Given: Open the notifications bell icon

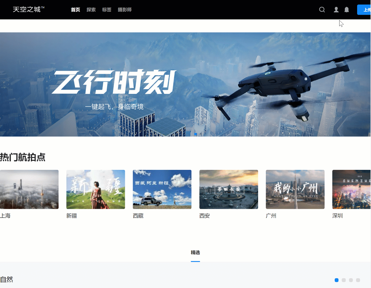Looking at the screenshot, I should [346, 10].
